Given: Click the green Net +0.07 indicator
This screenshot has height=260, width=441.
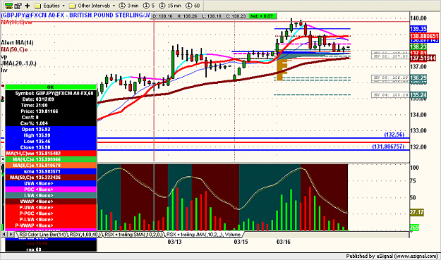Looking at the screenshot, I should click(x=262, y=16).
